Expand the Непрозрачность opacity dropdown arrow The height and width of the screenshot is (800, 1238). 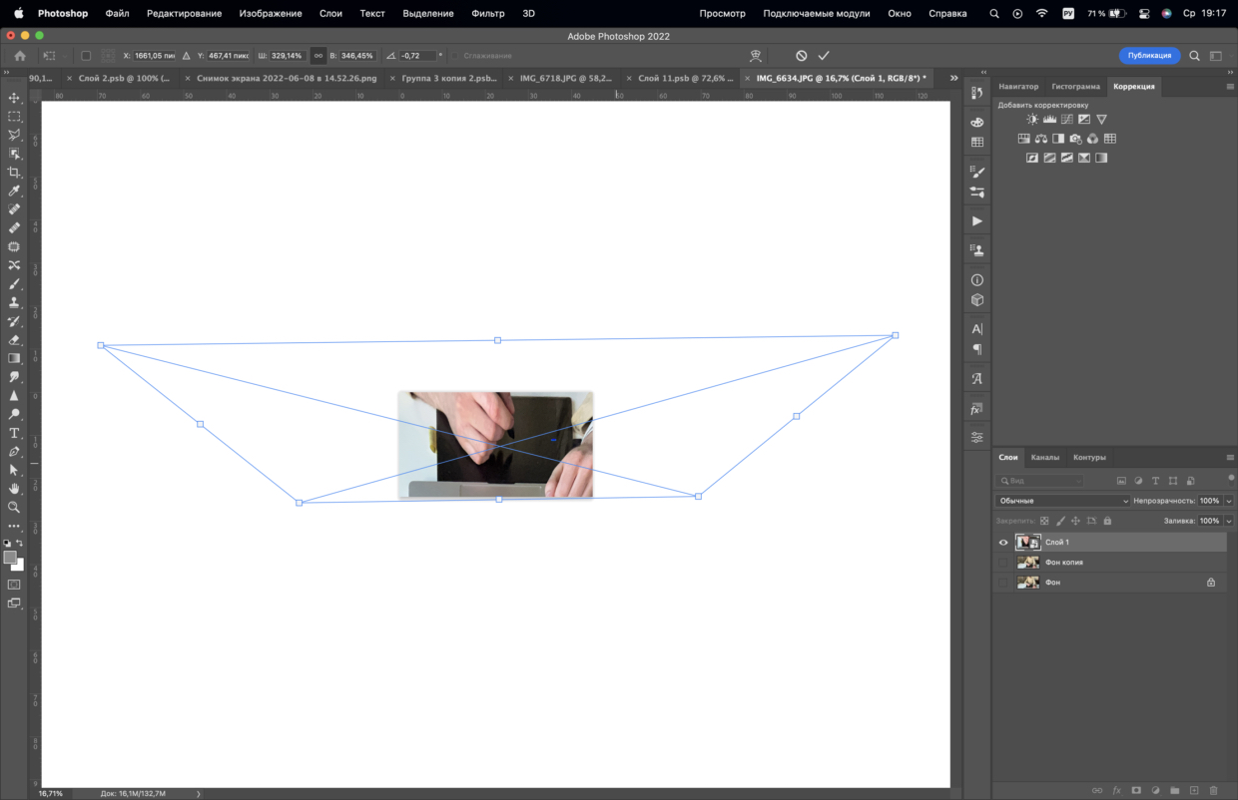[1229, 501]
